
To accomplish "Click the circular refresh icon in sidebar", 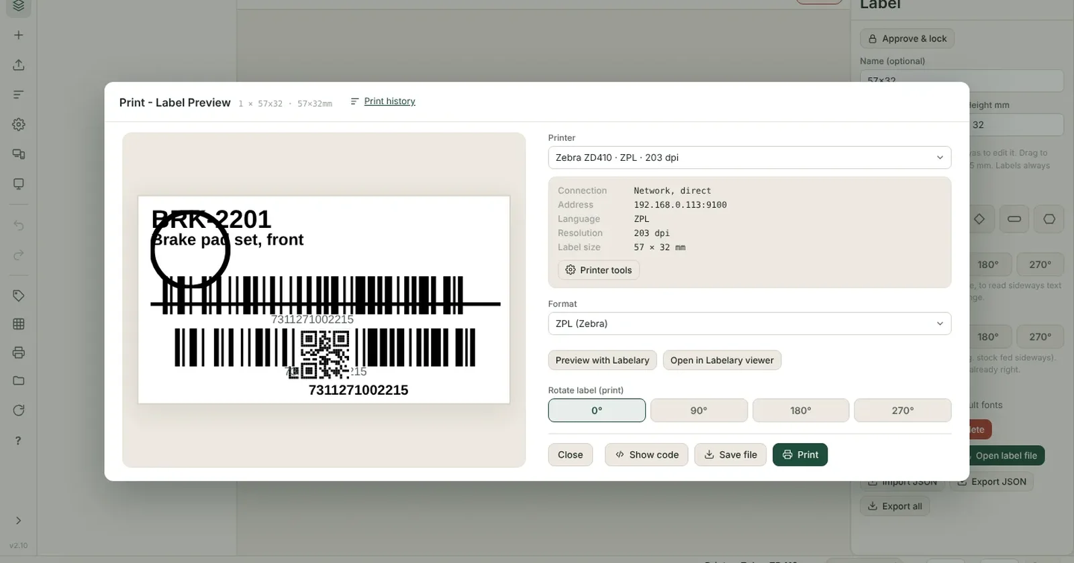I will pos(19,410).
